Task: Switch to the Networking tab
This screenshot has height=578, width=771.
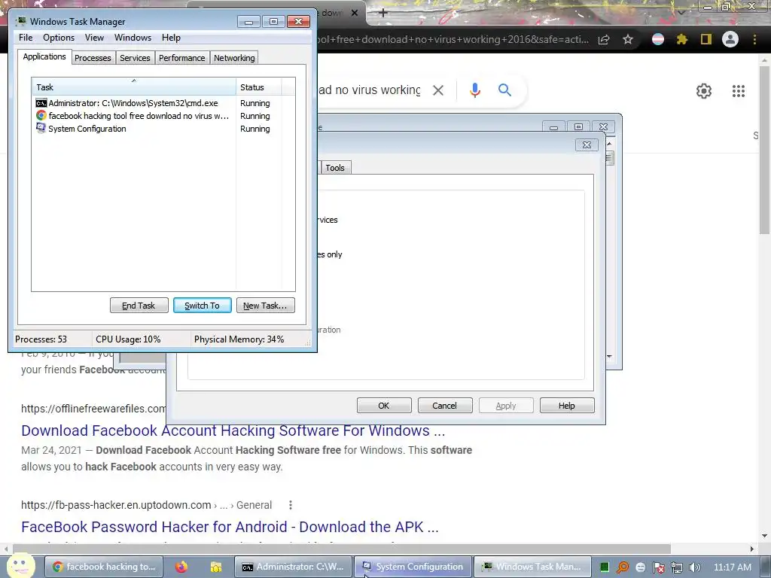Action: [x=234, y=58]
